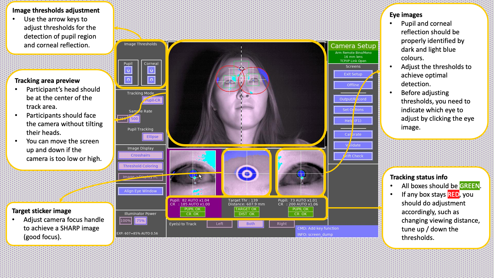Viewport: 494px width, 278px height.
Task: Select Ellipse pupil tracking
Action: coord(153,137)
